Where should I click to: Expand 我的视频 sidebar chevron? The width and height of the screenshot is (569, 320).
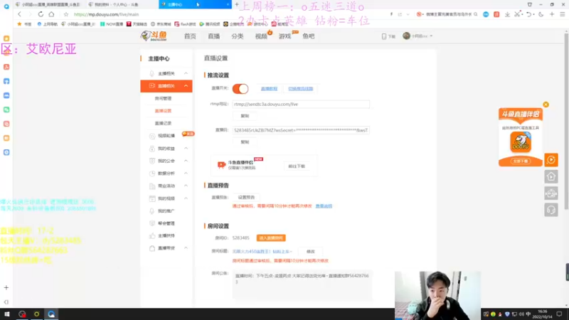(186, 198)
